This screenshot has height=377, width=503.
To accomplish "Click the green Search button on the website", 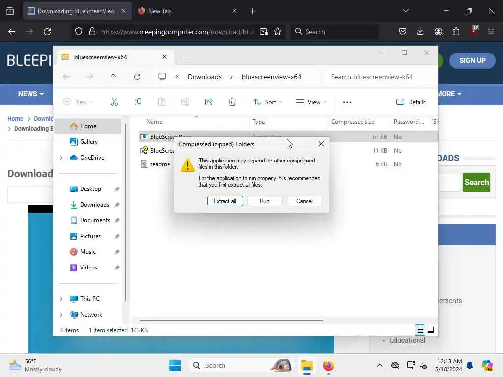I will 476,182.
